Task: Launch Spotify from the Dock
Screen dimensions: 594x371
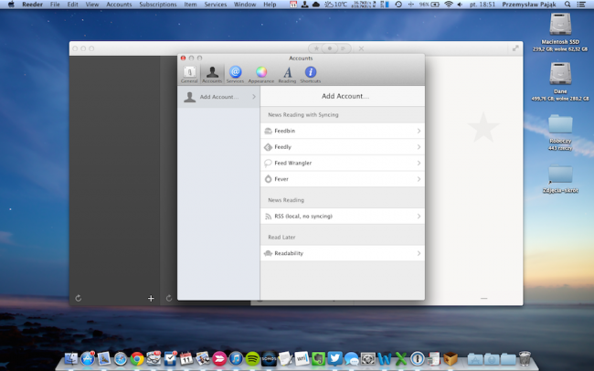Action: [252, 358]
